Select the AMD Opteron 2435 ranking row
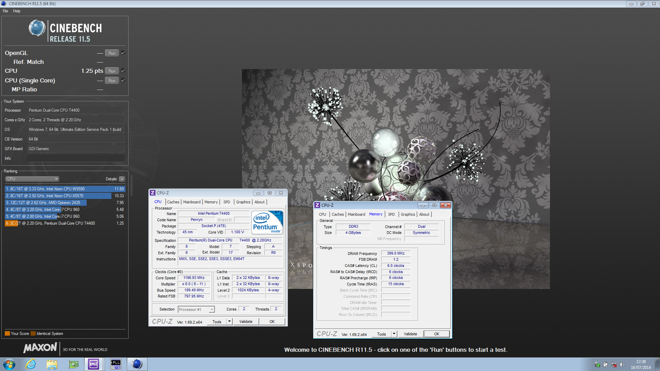Image resolution: width=660 pixels, height=371 pixels. [x=65, y=203]
